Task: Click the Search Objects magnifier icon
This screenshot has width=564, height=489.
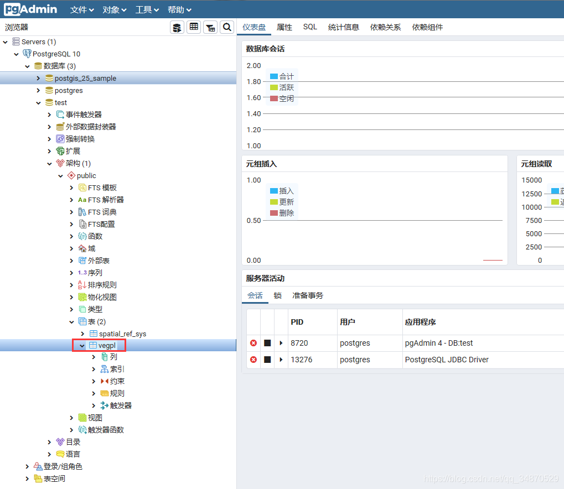Action: (x=227, y=27)
